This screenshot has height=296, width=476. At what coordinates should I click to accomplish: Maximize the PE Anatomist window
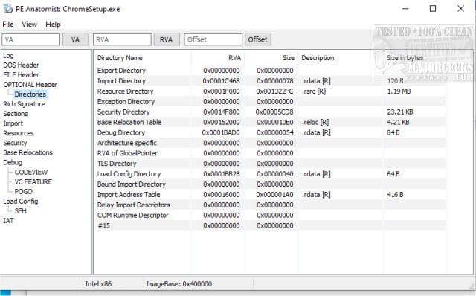tap(433, 9)
